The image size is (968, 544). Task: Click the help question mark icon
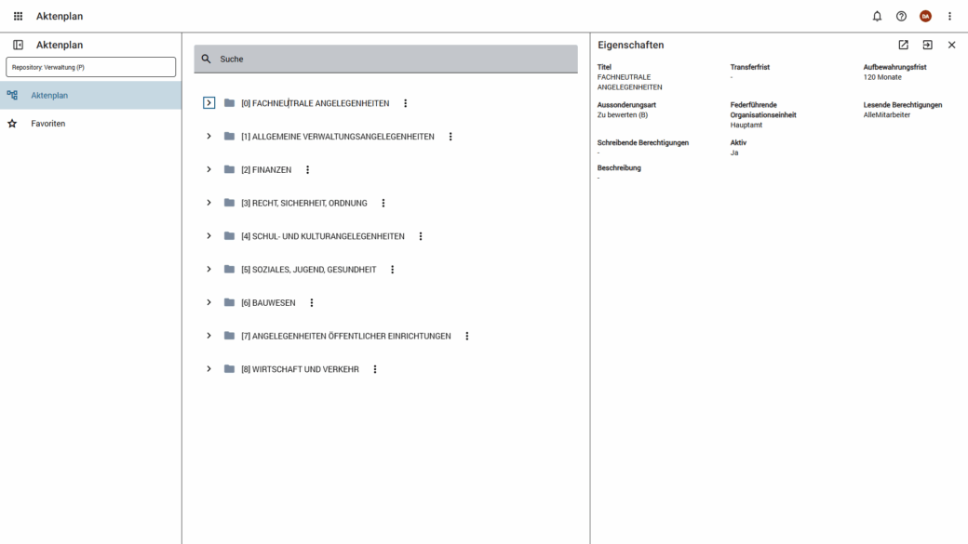(x=901, y=16)
